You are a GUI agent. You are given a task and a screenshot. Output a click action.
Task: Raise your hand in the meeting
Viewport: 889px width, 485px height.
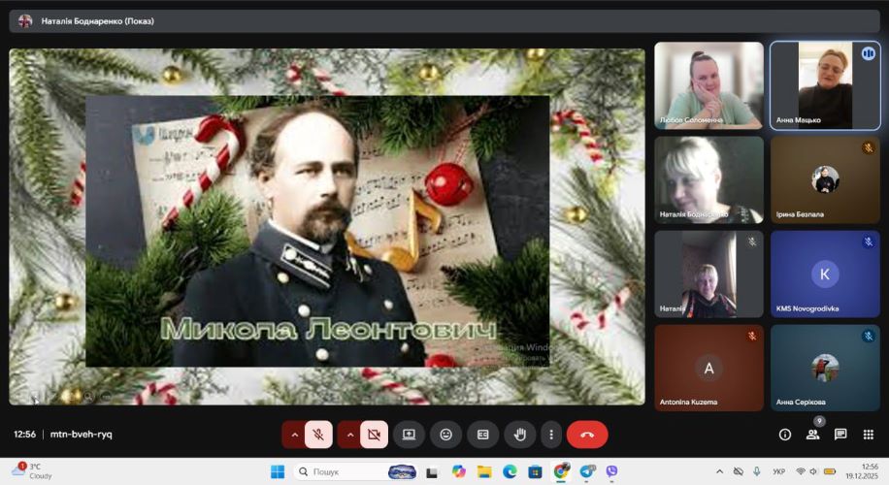coord(519,435)
